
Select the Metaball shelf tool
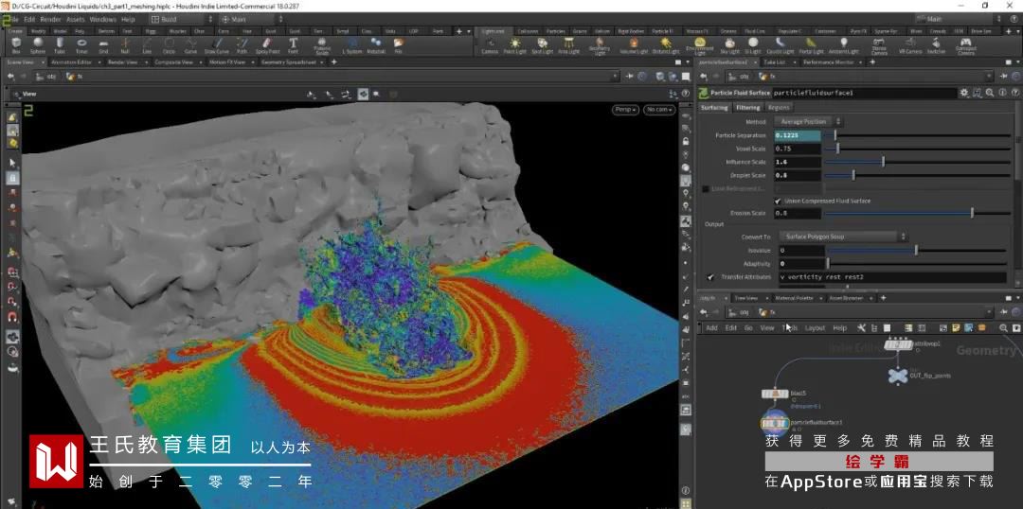tap(376, 45)
